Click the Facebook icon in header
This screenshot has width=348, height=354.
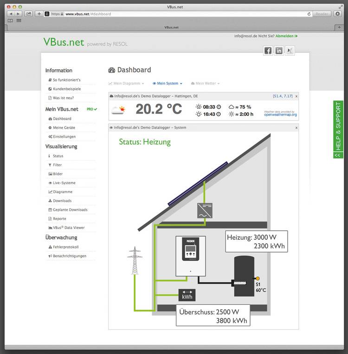tap(268, 51)
